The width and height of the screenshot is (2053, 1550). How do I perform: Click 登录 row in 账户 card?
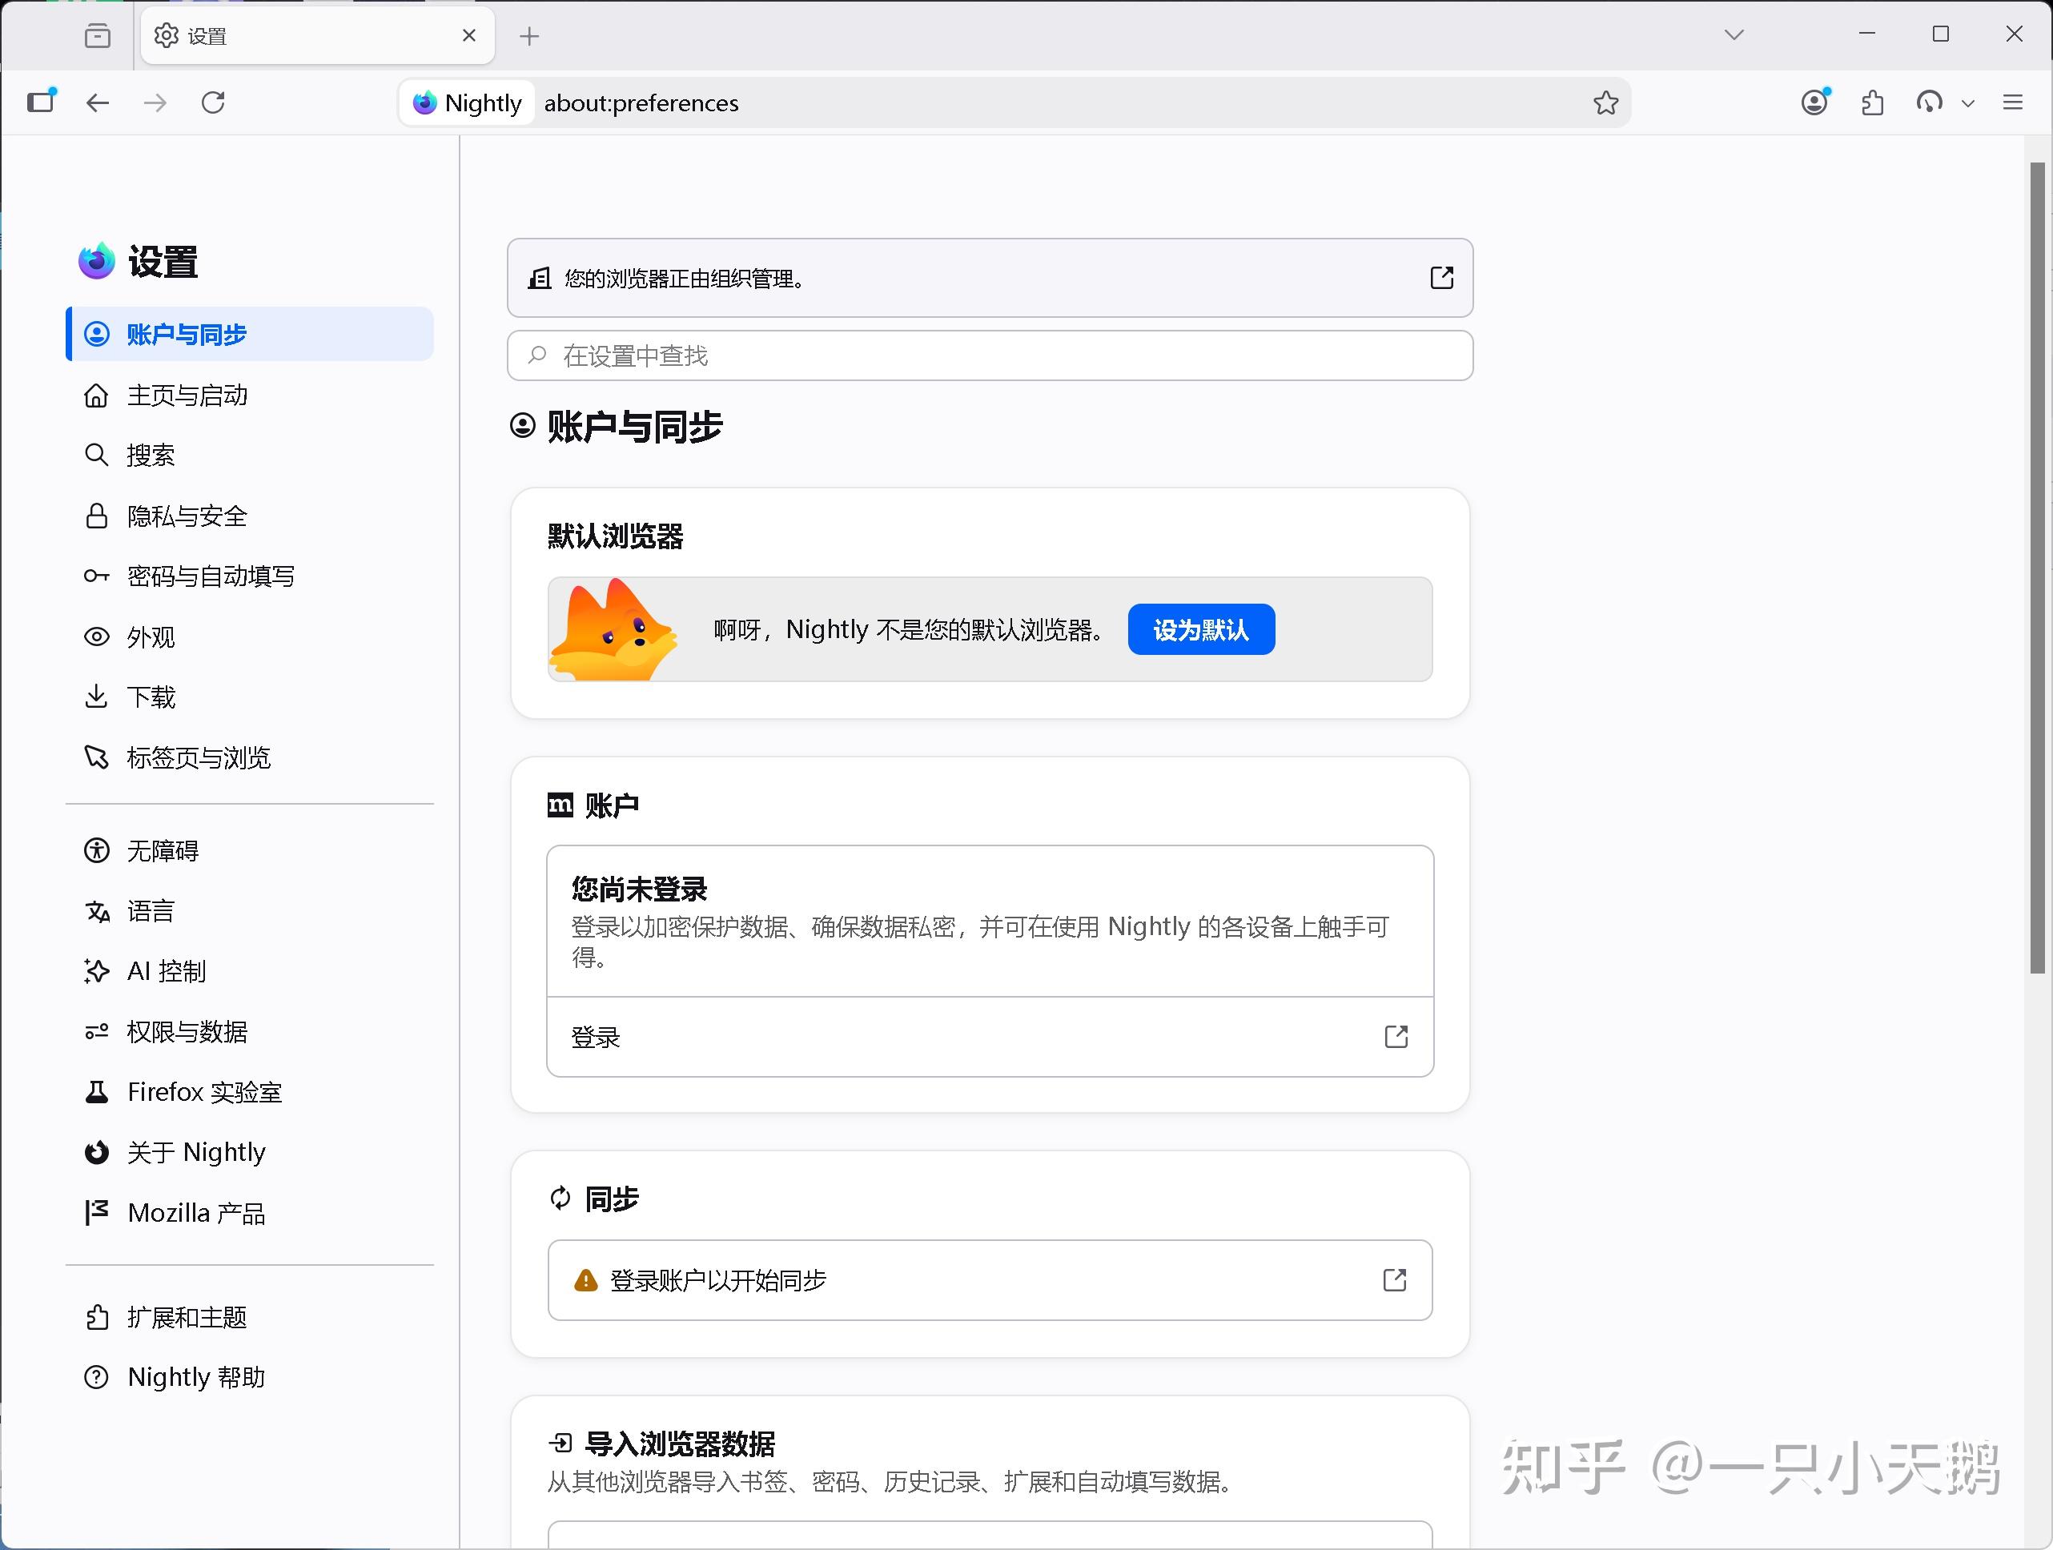pyautogui.click(x=990, y=1037)
